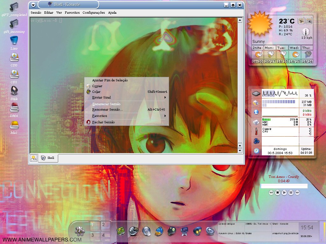Choose Ajustar Fim de Seleção

click(127, 80)
